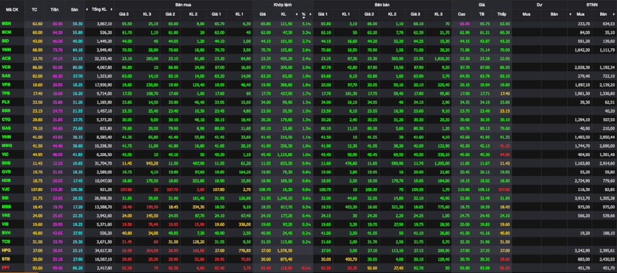Click the Thấp low price header

point(501,14)
